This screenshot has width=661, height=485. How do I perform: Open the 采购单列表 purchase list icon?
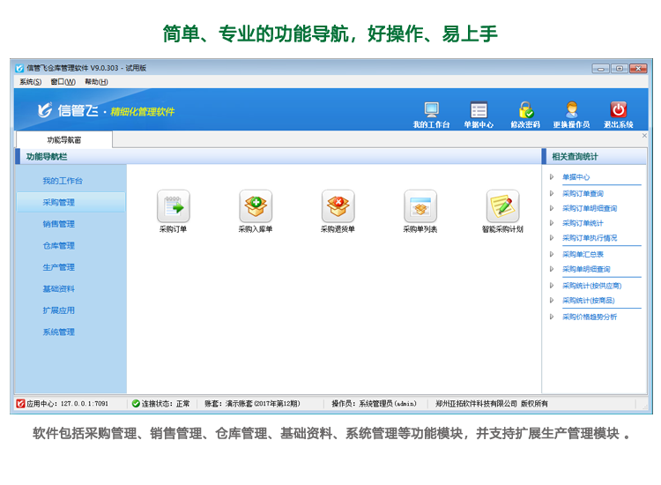[420, 206]
